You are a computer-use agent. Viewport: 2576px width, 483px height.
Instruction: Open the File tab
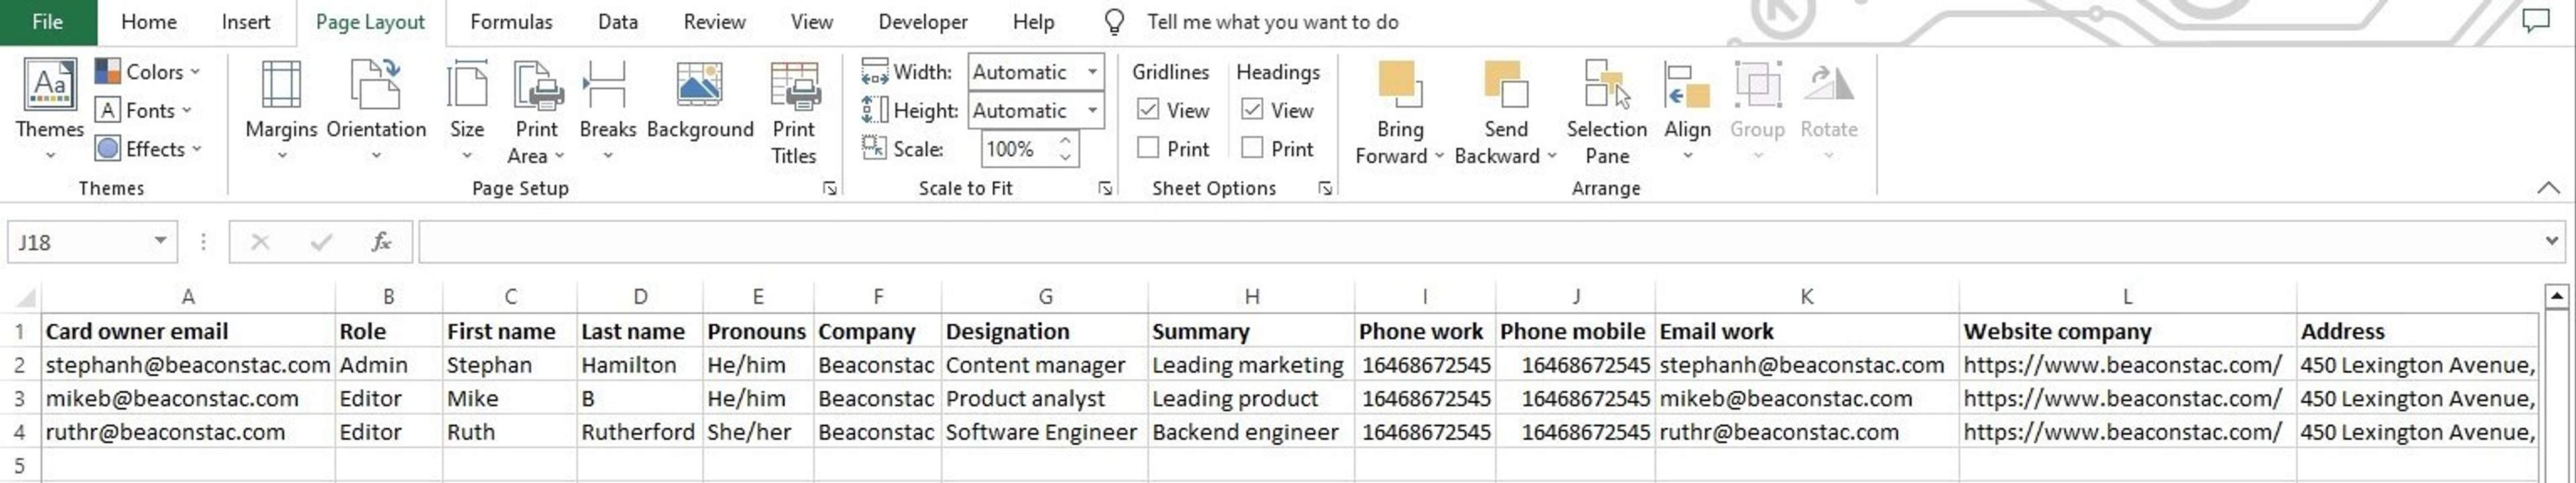click(48, 22)
